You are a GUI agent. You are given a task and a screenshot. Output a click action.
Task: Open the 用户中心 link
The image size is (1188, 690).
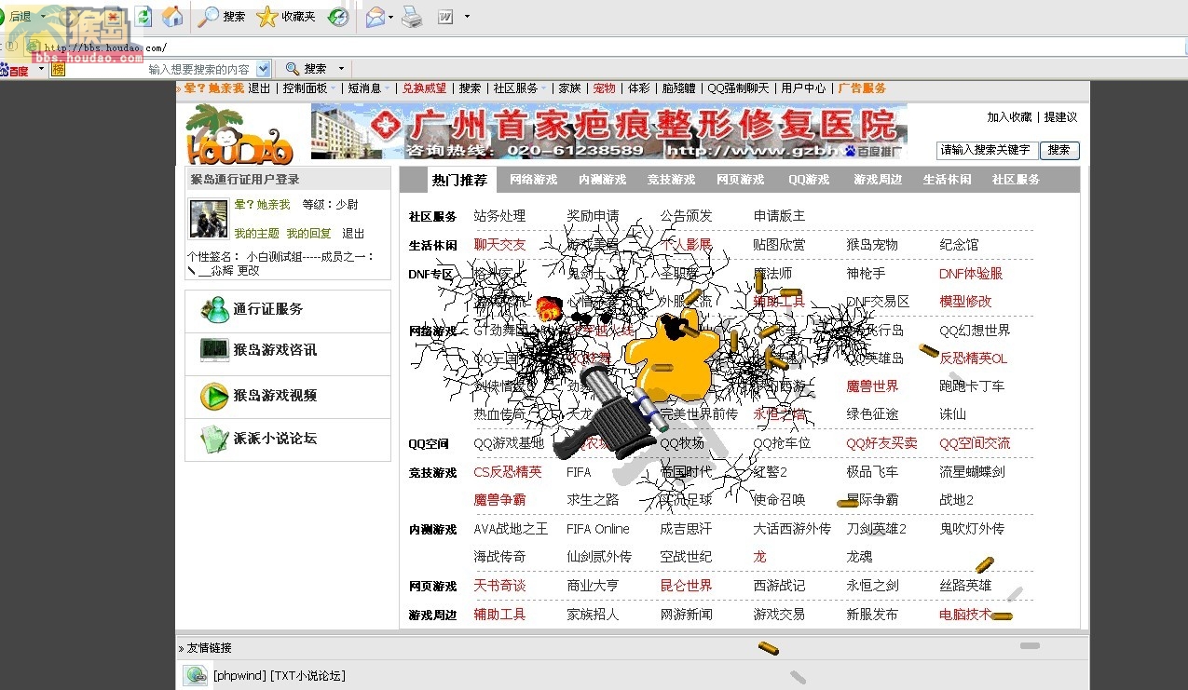(x=803, y=88)
